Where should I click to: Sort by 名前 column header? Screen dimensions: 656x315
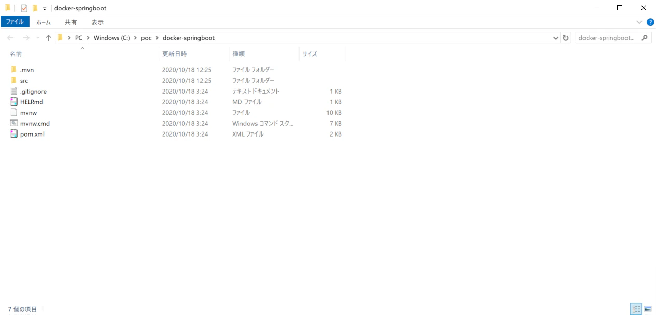coord(82,54)
